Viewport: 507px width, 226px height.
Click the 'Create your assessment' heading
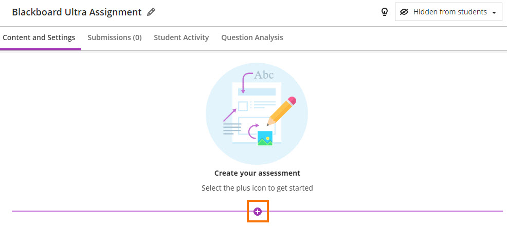click(x=257, y=173)
